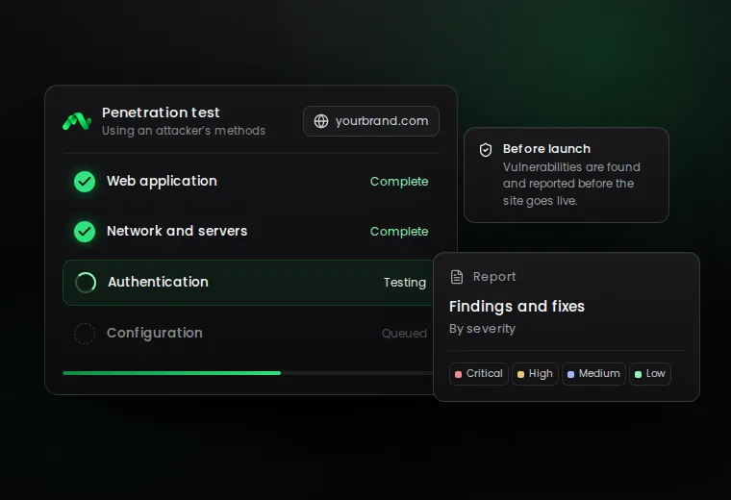Screen dimensions: 731x500
Task: Click the By severity text
Action: click(482, 329)
